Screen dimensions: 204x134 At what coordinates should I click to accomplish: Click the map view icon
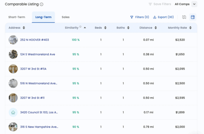click(x=184, y=17)
